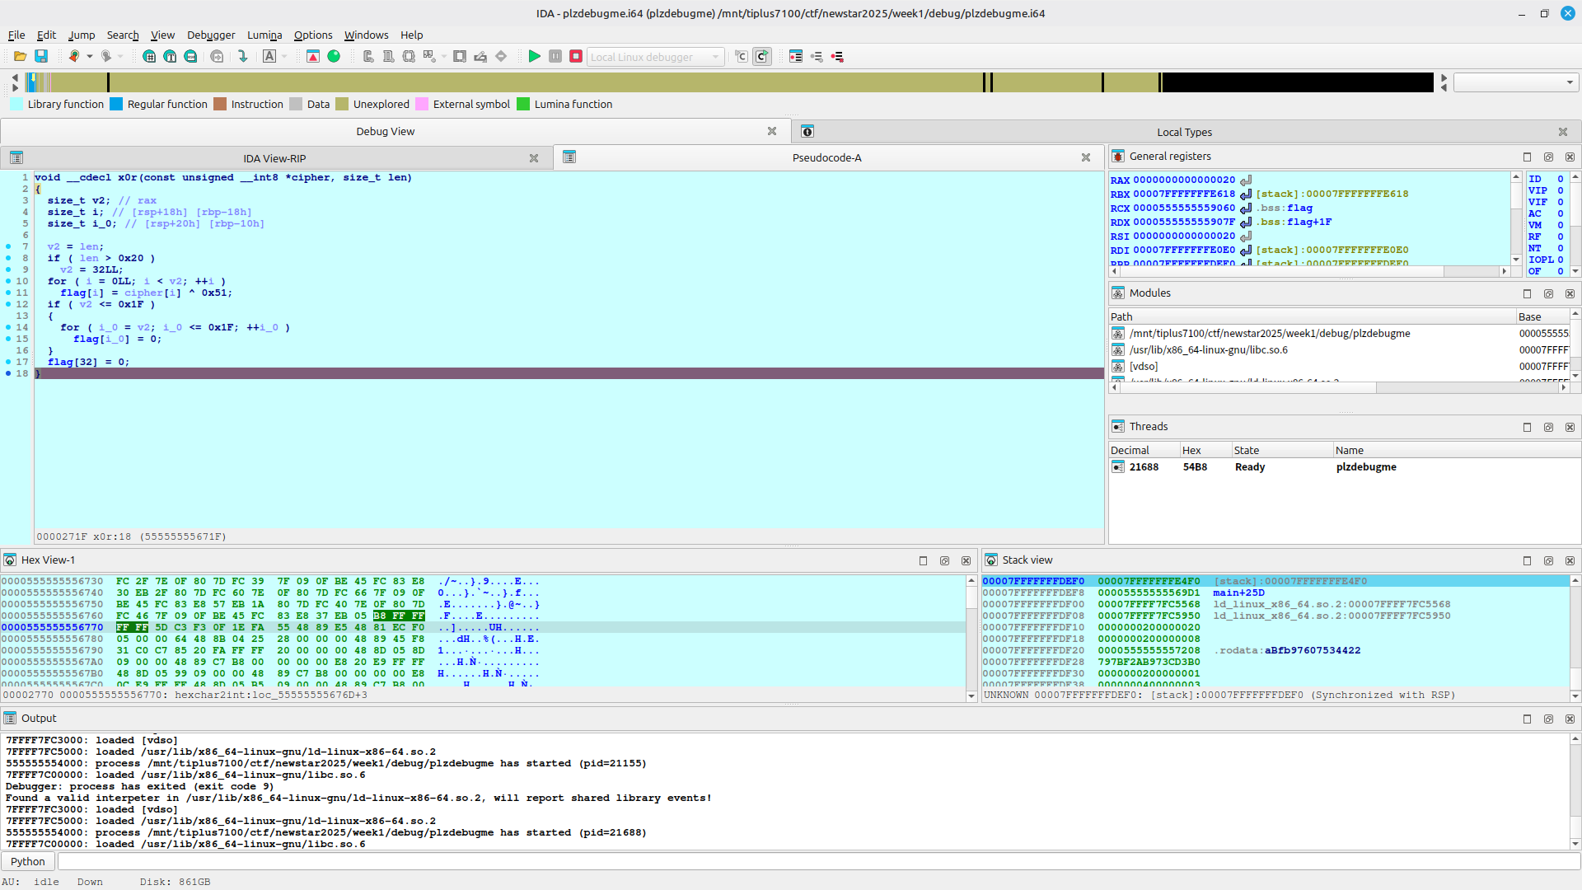Toggle breakpoint dot at line 17

8,362
